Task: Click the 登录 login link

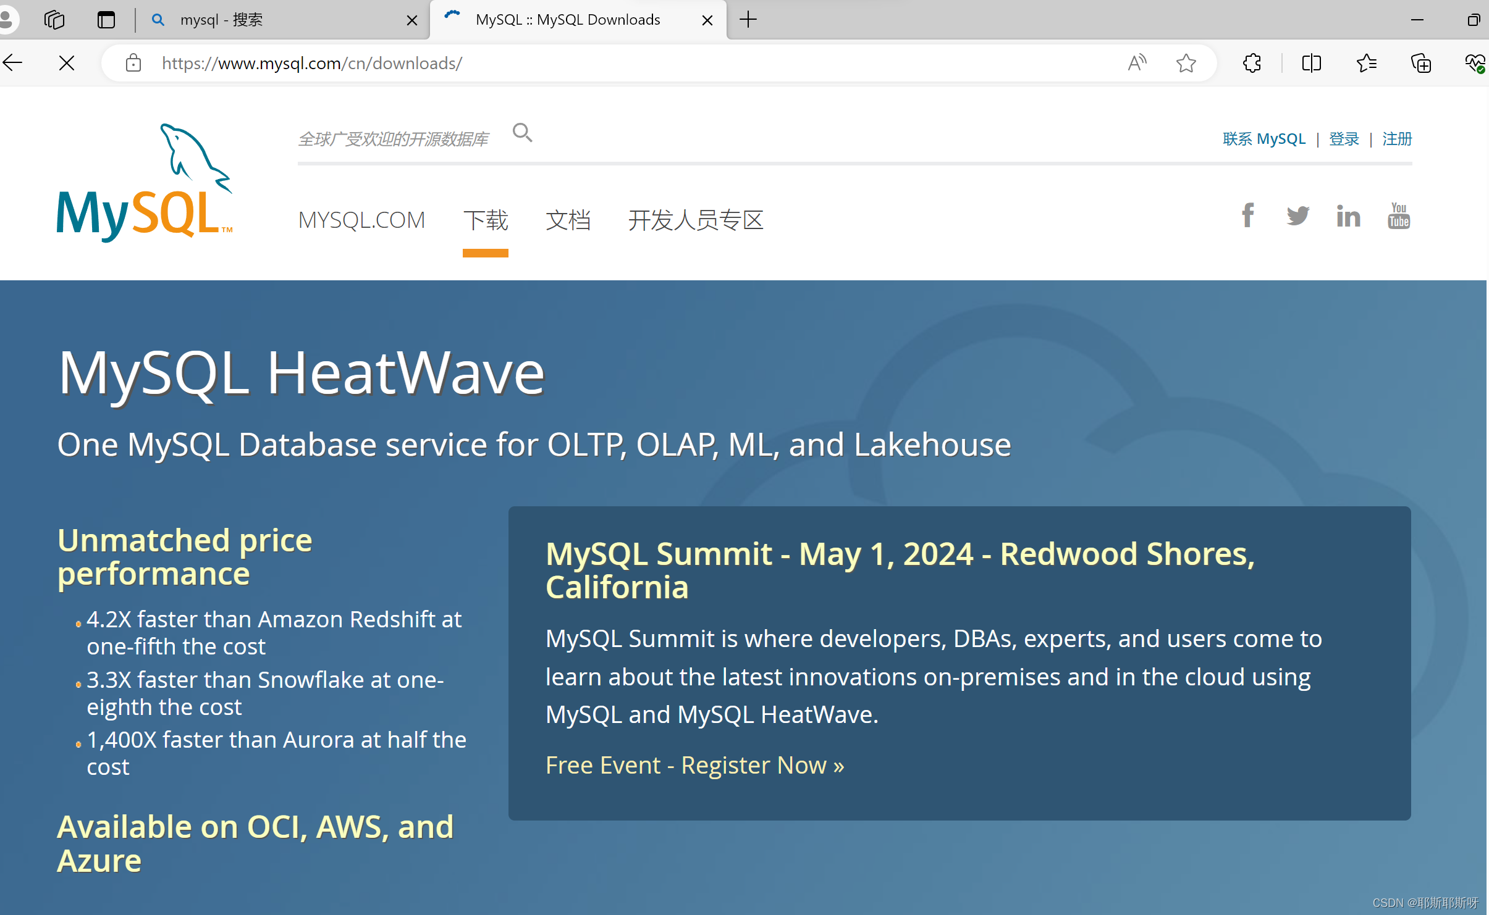Action: pos(1344,139)
